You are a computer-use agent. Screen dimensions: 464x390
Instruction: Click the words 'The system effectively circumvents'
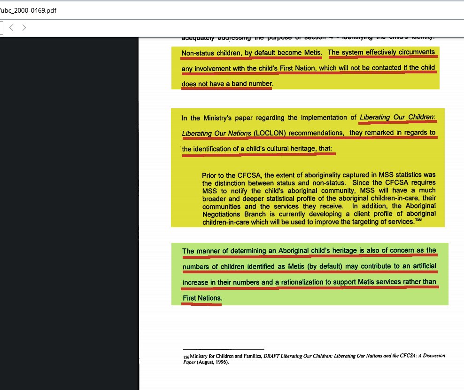coord(381,52)
